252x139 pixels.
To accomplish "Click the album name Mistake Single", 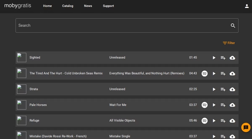I will pyautogui.click(x=120, y=136).
